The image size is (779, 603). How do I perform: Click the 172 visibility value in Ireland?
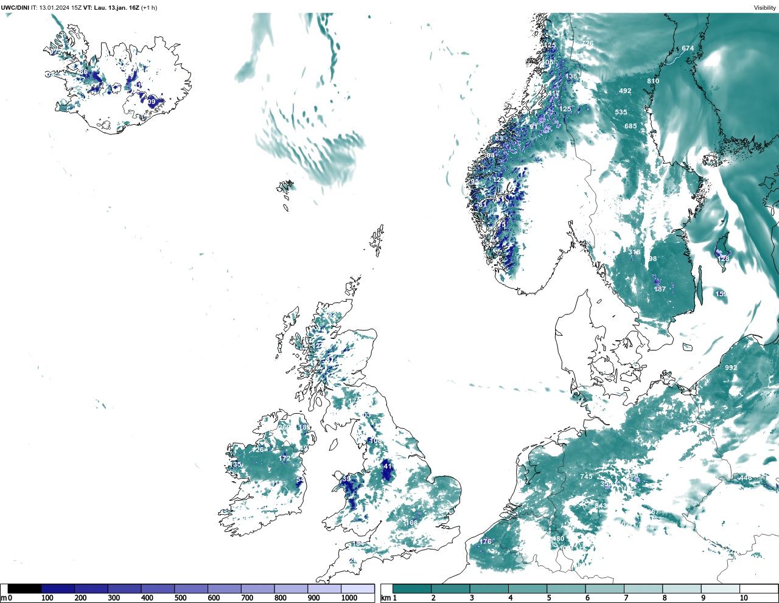pos(285,458)
